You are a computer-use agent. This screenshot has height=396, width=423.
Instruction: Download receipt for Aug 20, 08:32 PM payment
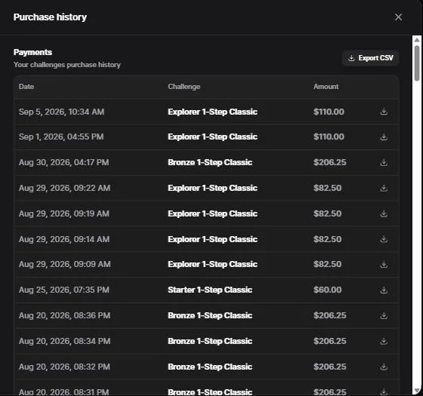point(384,367)
